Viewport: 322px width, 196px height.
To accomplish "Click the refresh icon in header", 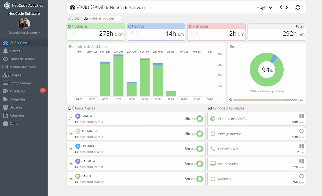I will (298, 8).
